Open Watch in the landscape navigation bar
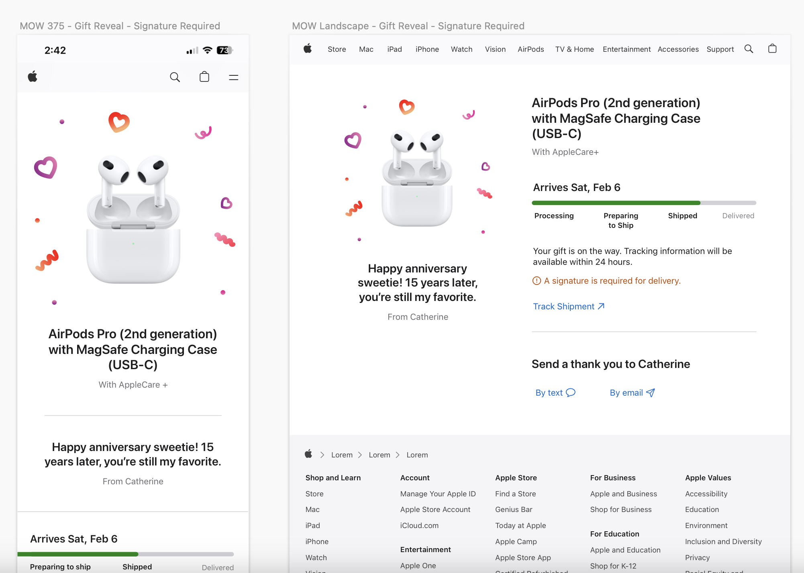 point(462,49)
